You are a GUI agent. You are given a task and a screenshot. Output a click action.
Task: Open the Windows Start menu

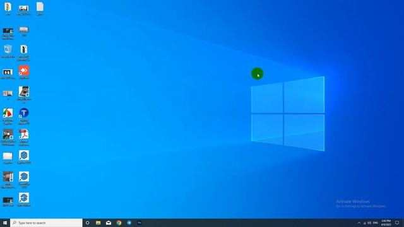tap(5, 223)
